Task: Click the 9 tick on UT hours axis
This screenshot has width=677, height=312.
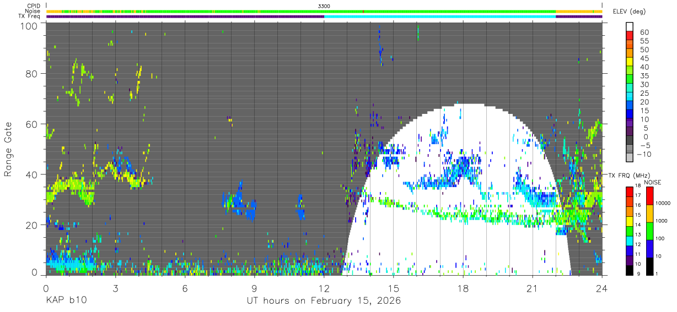Action: (x=254, y=288)
